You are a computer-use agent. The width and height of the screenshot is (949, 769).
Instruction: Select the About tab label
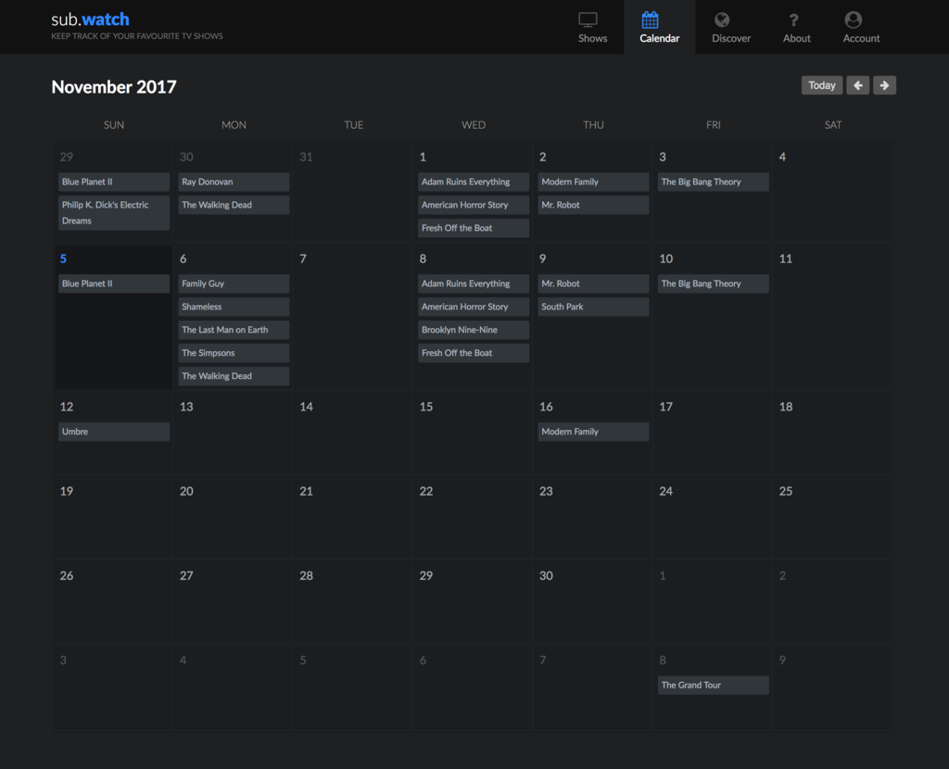(796, 38)
